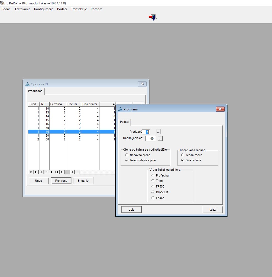Viewport: 272px width, 277px height.
Task: Pick the Tring fiscal printer option
Action: tap(153, 181)
